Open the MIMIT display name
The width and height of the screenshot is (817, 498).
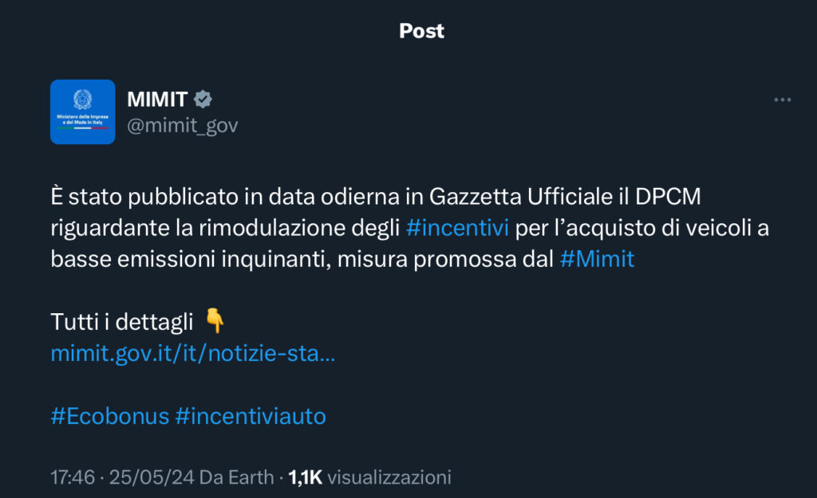point(157,100)
